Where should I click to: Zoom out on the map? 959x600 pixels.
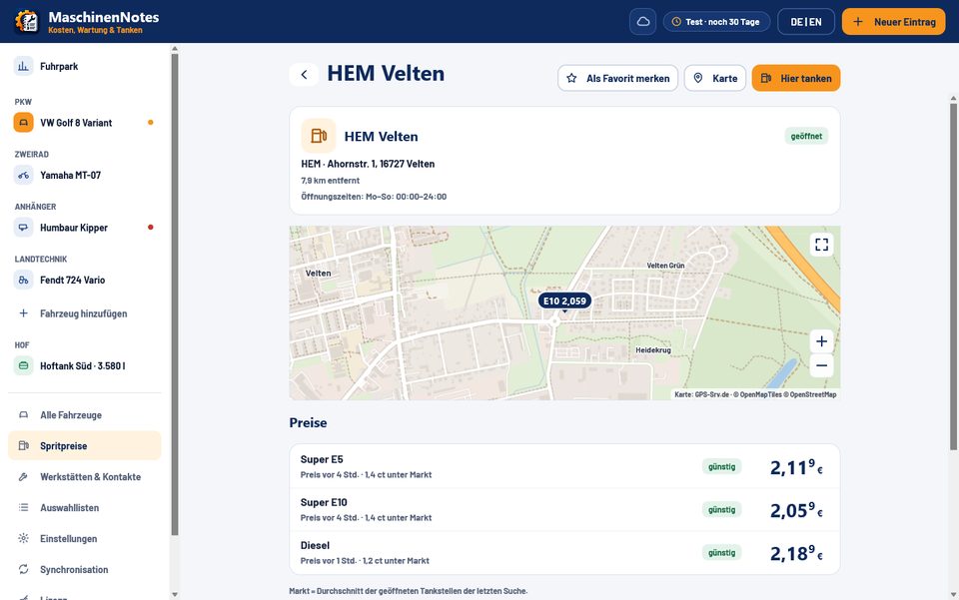pyautogui.click(x=821, y=366)
